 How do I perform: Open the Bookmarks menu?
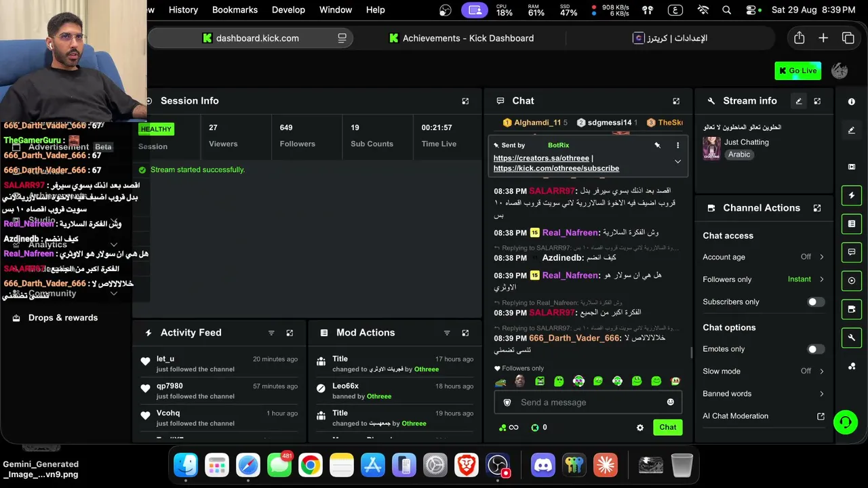(235, 9)
